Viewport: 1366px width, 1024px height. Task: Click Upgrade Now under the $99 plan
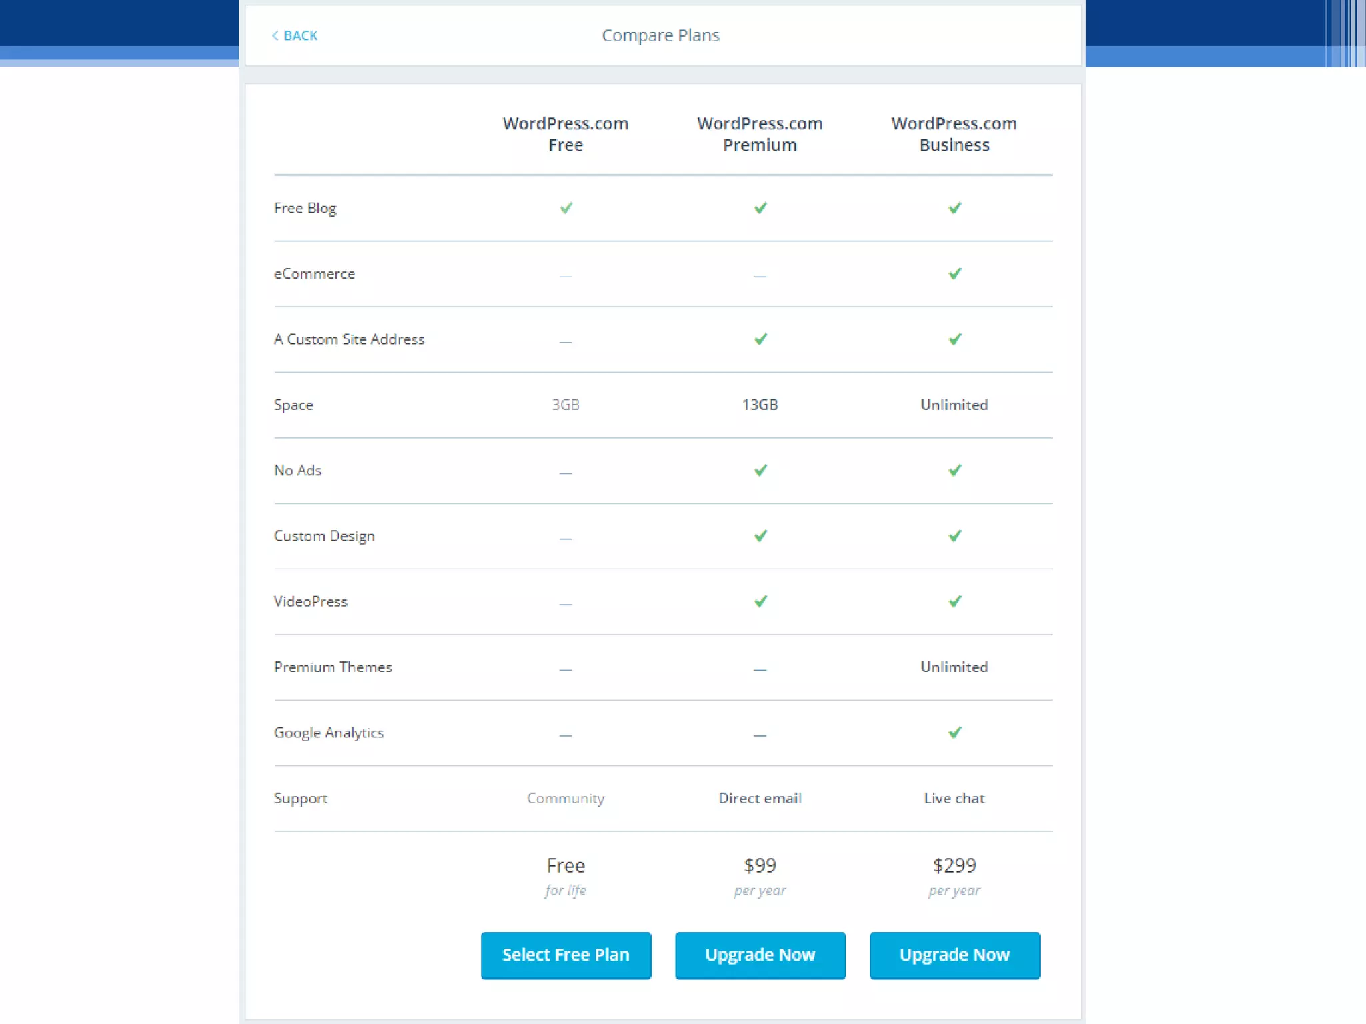760,955
